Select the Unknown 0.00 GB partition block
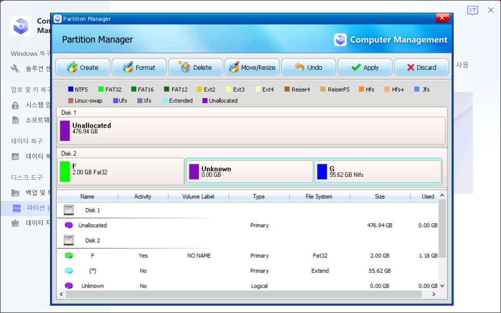The image size is (501, 313). [250, 171]
